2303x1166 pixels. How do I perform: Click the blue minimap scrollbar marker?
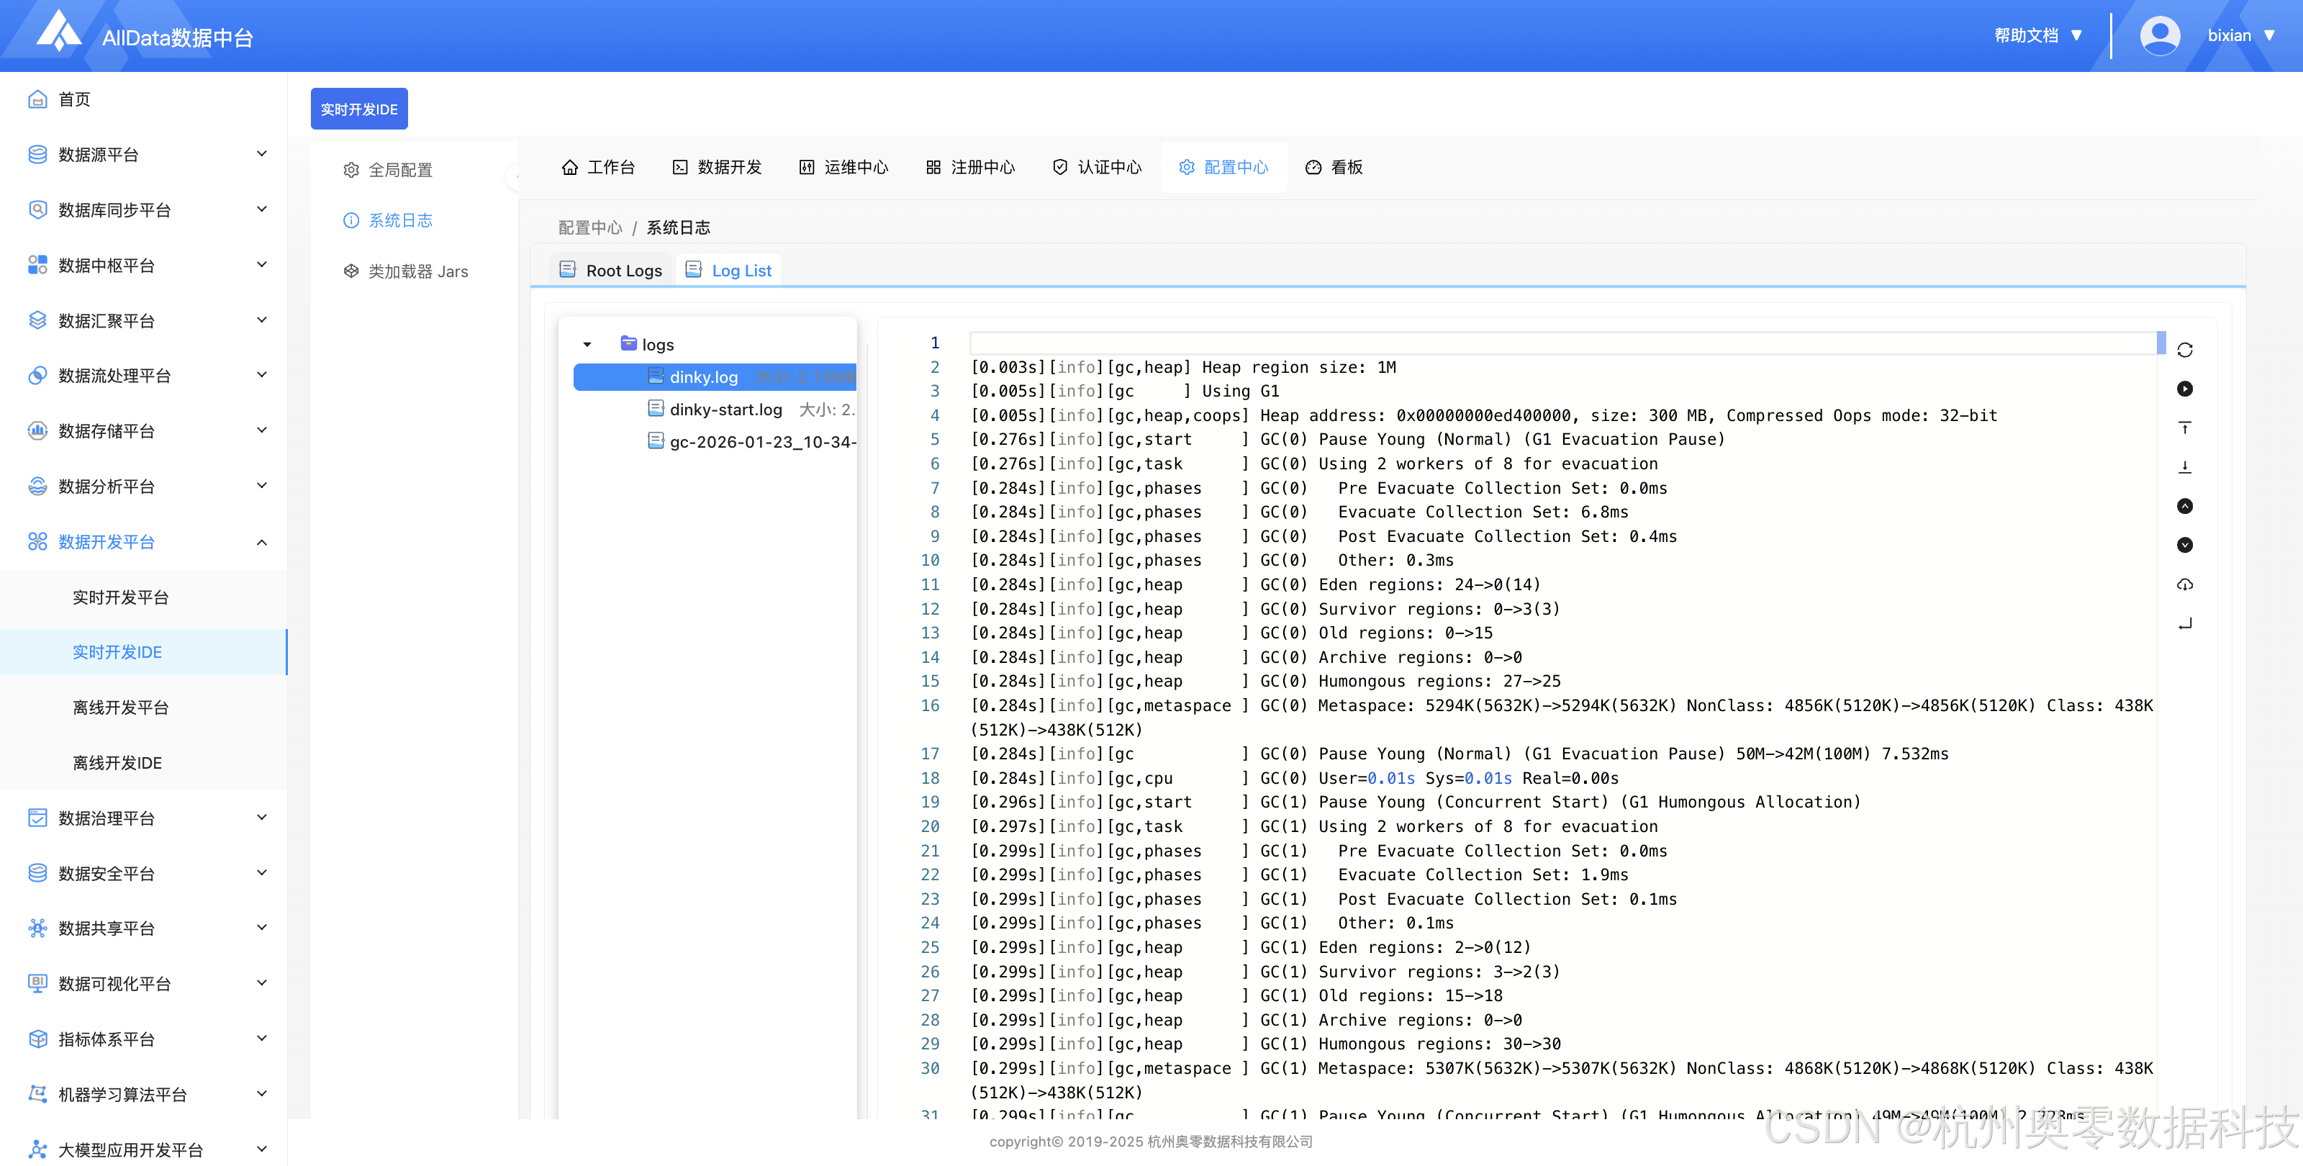pos(2161,343)
